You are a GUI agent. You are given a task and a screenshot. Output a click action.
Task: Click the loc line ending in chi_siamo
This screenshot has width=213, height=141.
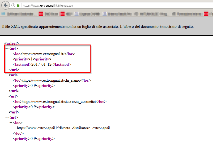(x=52, y=80)
